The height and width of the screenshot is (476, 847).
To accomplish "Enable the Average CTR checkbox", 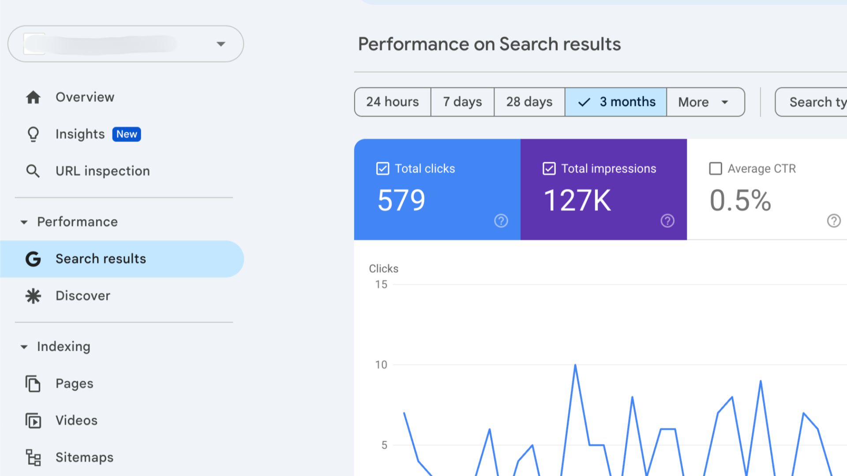I will [715, 168].
